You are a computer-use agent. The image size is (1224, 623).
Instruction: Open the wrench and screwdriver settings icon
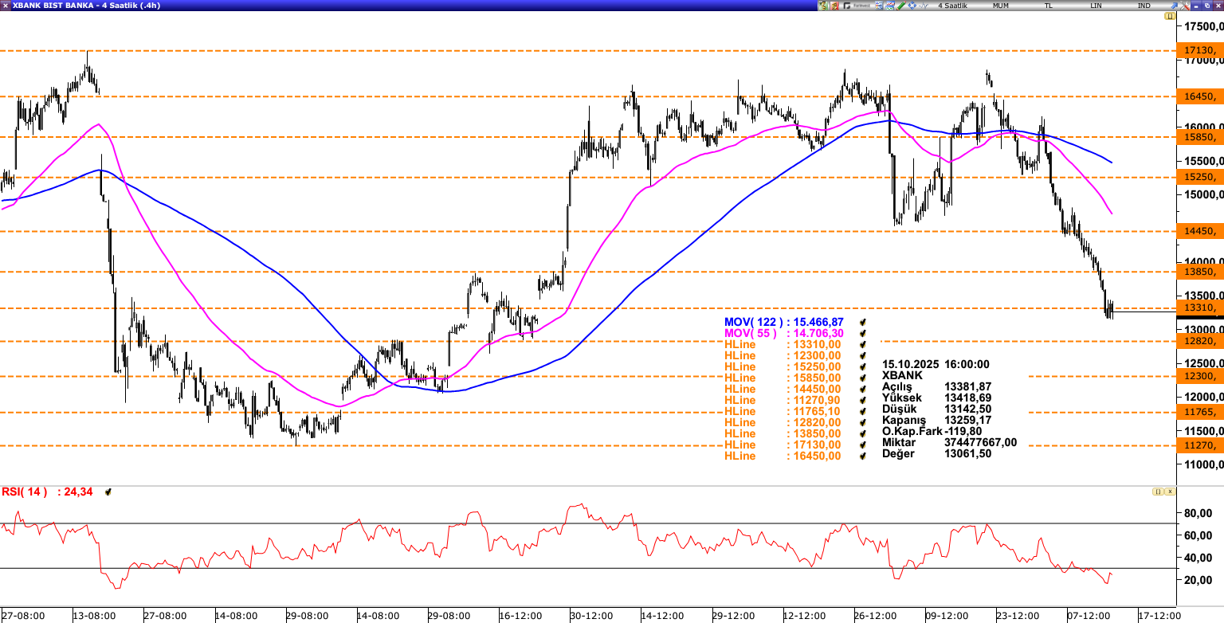(879, 6)
